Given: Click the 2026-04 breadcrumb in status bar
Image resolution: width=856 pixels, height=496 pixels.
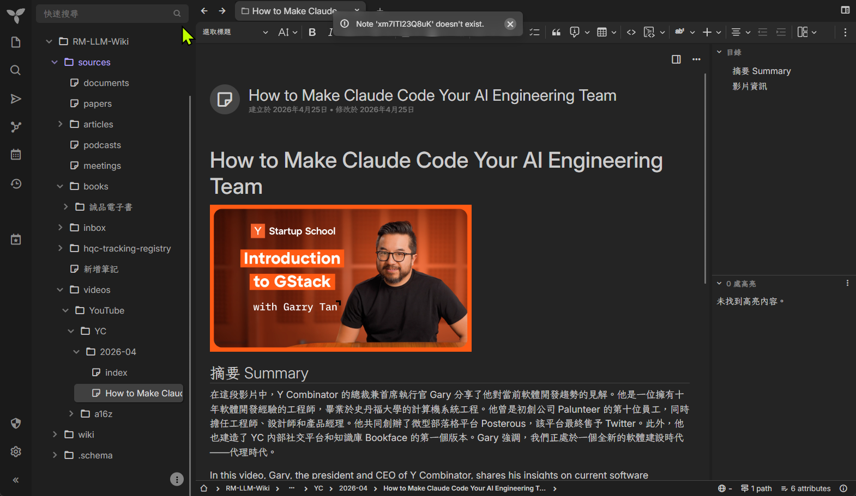Looking at the screenshot, I should click(x=353, y=488).
